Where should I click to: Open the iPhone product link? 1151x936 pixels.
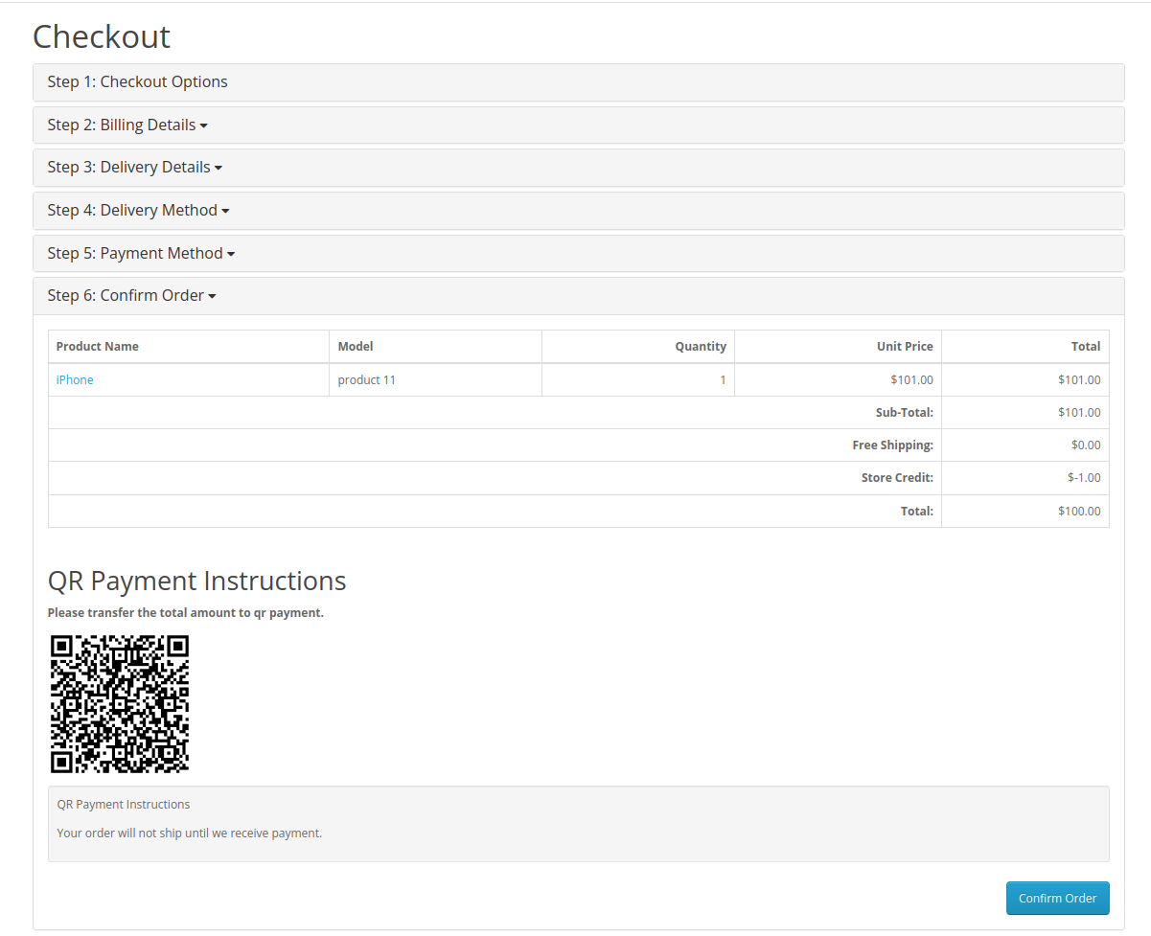pos(75,380)
